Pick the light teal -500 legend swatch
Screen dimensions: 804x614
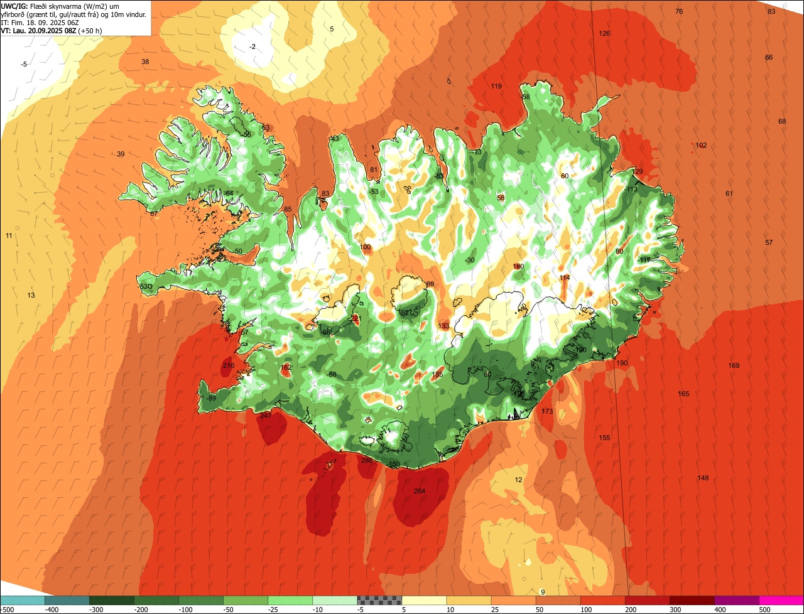tap(23, 600)
